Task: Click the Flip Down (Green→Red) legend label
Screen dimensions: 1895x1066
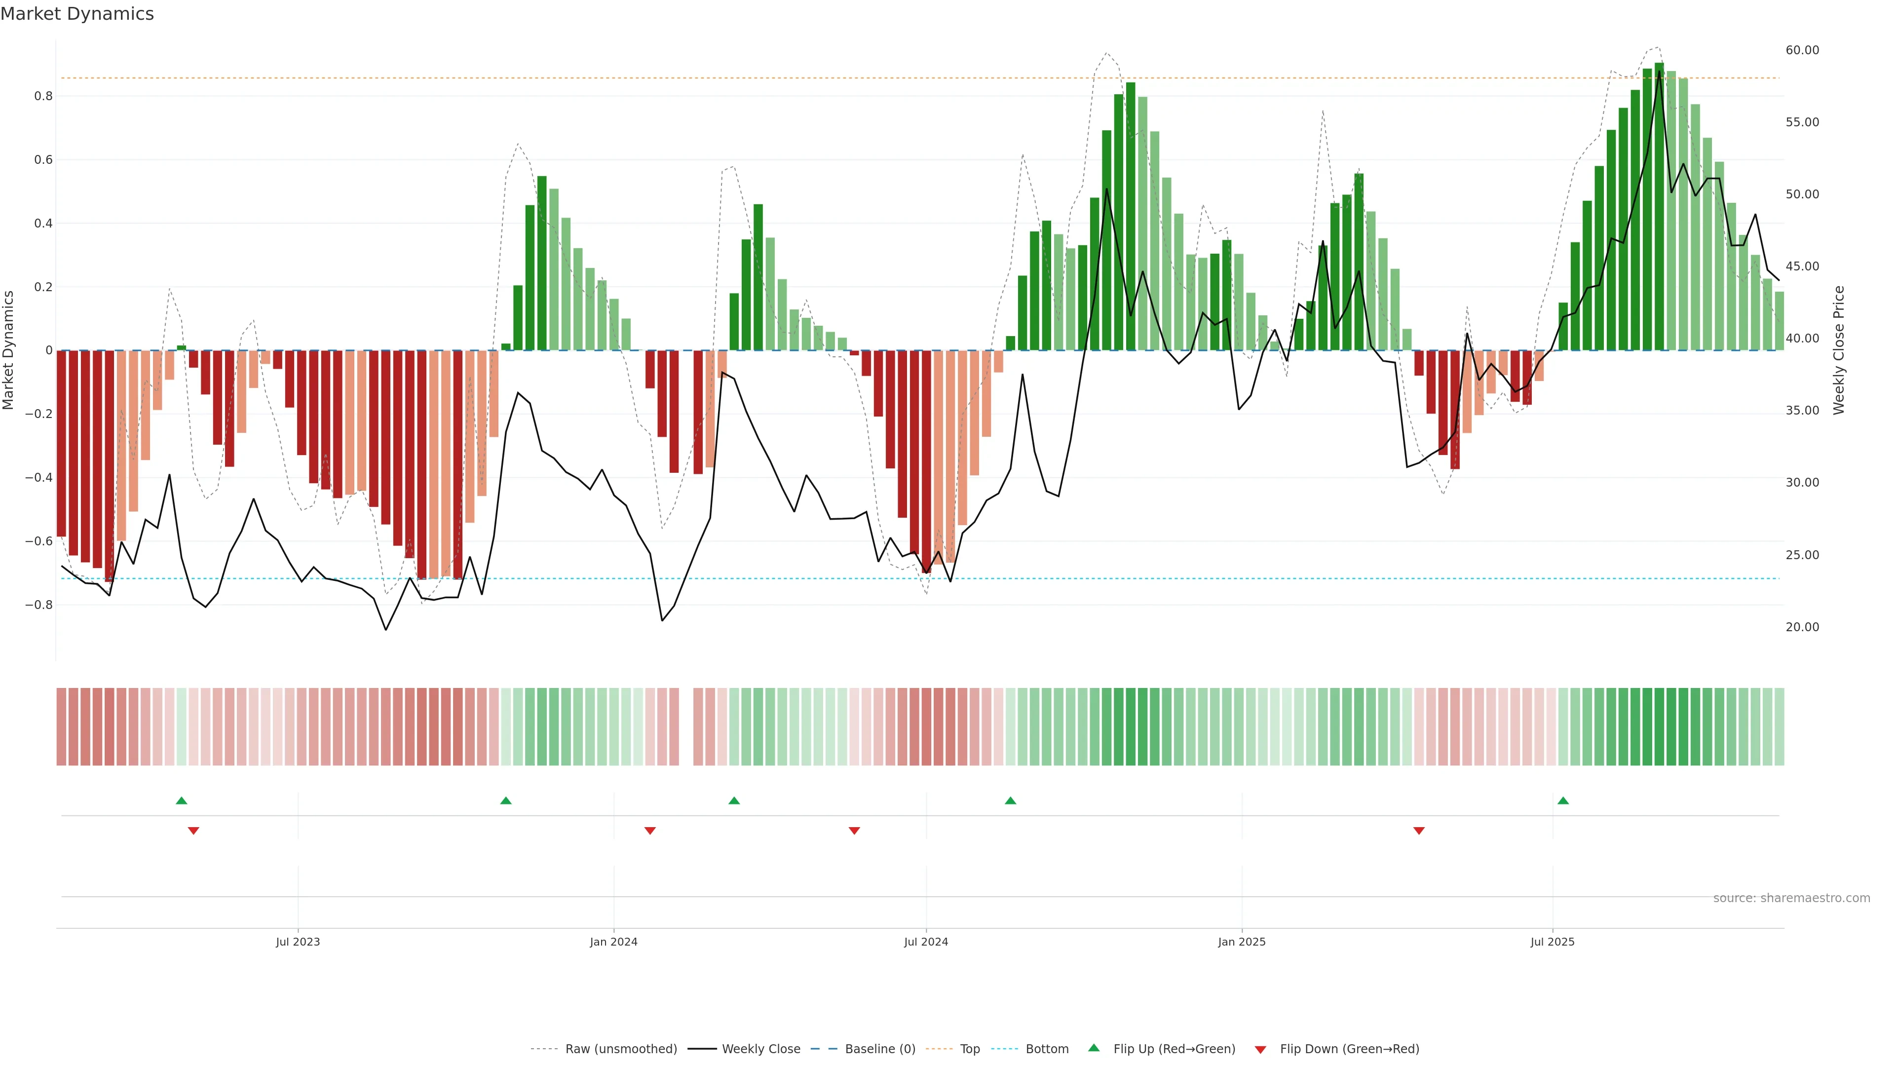Action: (1349, 1049)
